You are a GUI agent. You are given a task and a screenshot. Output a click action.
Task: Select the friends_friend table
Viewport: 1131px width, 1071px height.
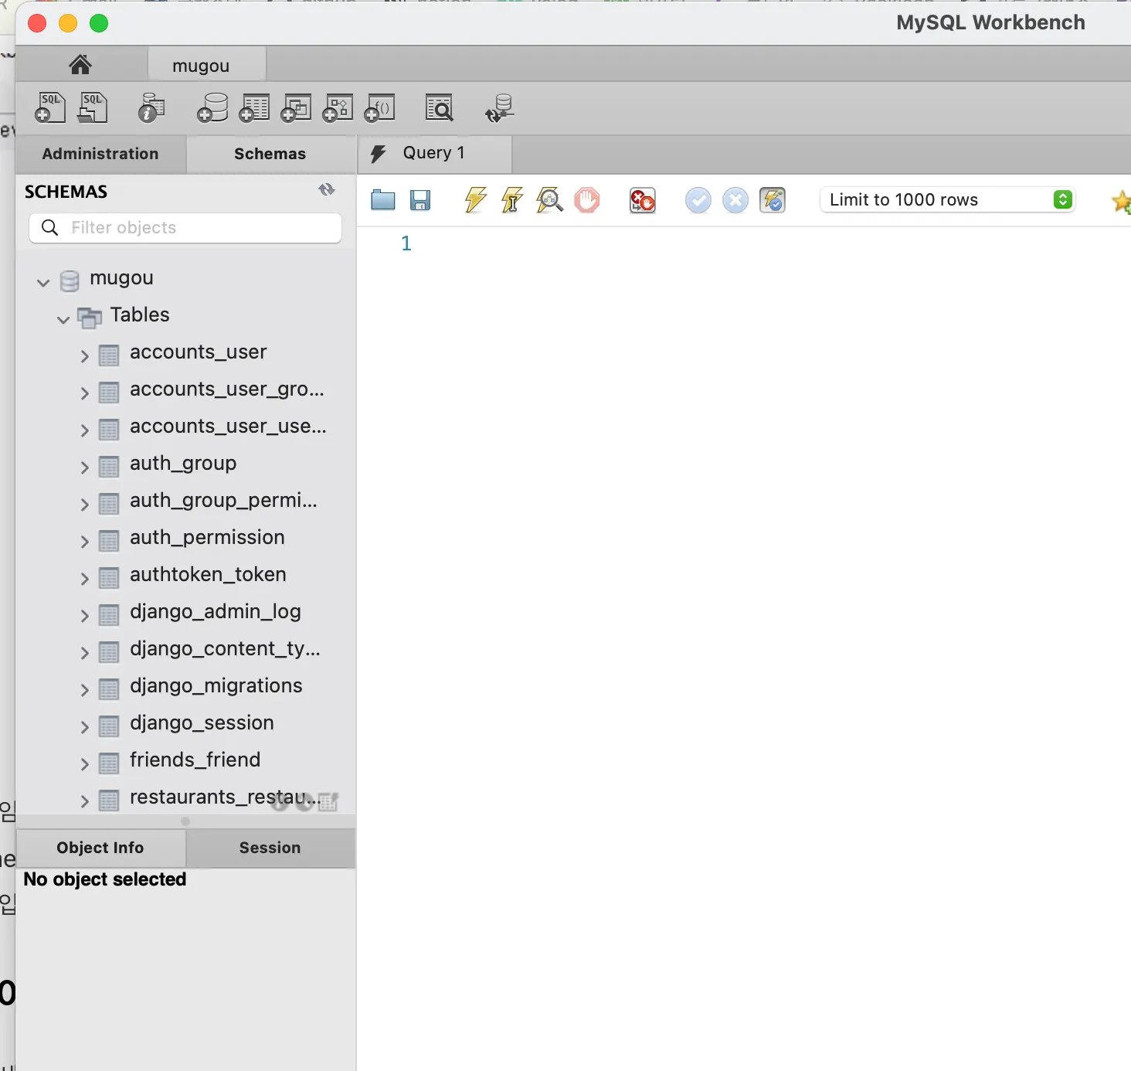coord(195,760)
